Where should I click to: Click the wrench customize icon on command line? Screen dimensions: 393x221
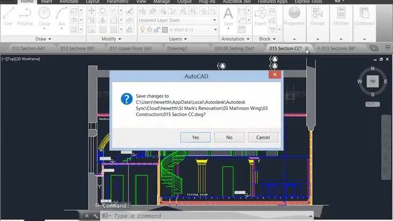[x=96, y=215]
